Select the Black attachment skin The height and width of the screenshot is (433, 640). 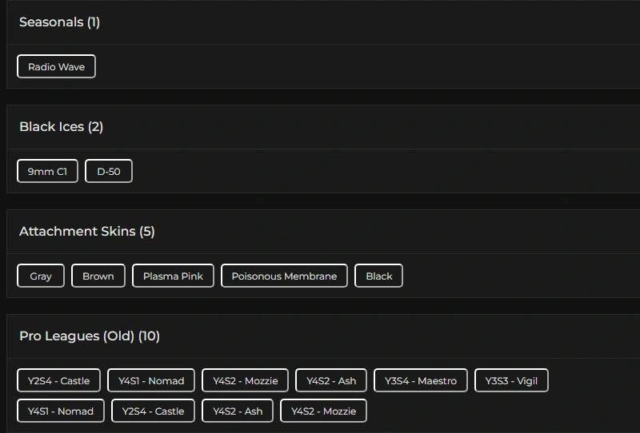tap(379, 276)
